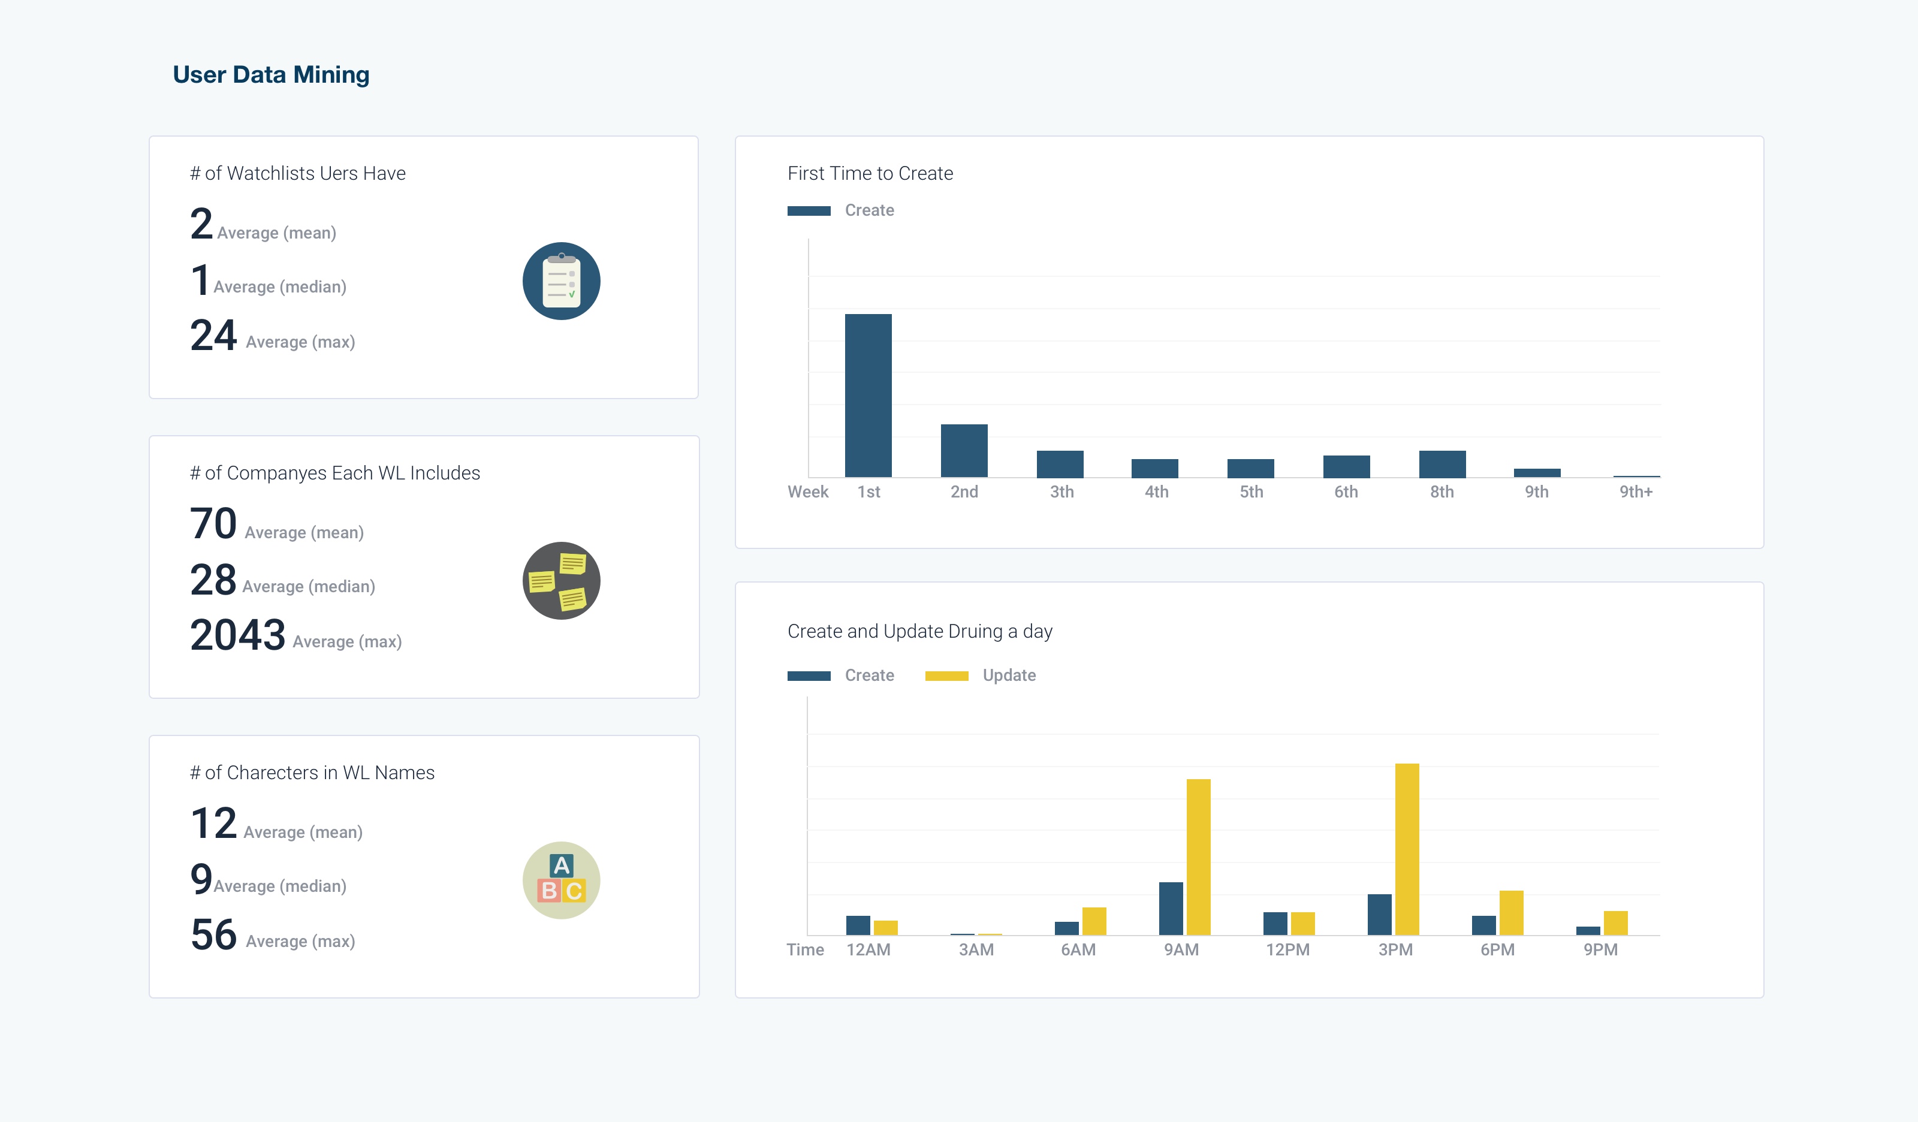Click the yellow 6PM update bar
Image resolution: width=1918 pixels, height=1122 pixels.
tap(1511, 913)
